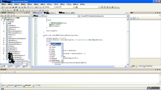Click the Toolbox hammer-wrench icon
The image size is (161, 90).
coord(110,7)
